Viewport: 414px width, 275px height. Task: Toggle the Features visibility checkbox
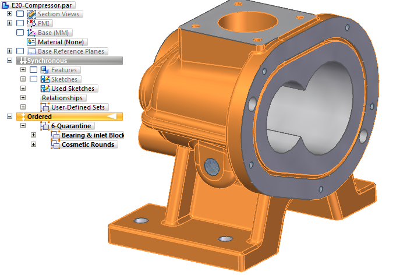tap(33, 70)
